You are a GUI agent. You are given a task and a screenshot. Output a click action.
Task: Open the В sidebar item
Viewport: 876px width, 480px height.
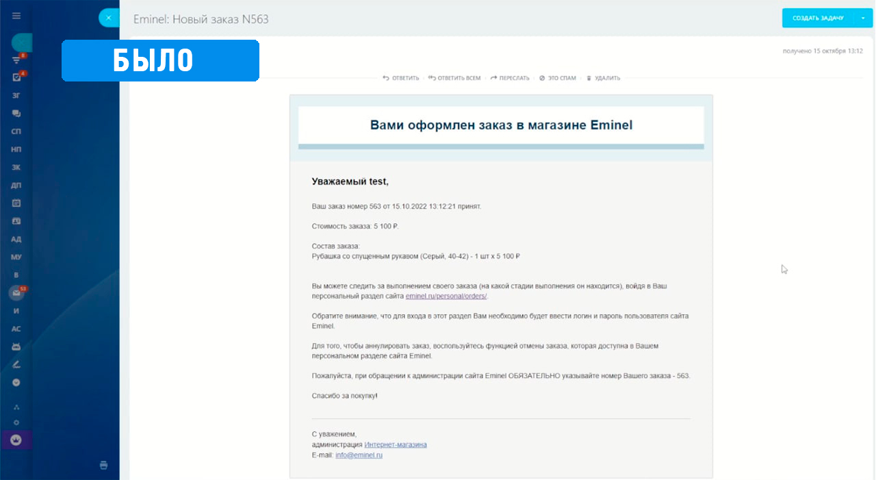point(16,275)
